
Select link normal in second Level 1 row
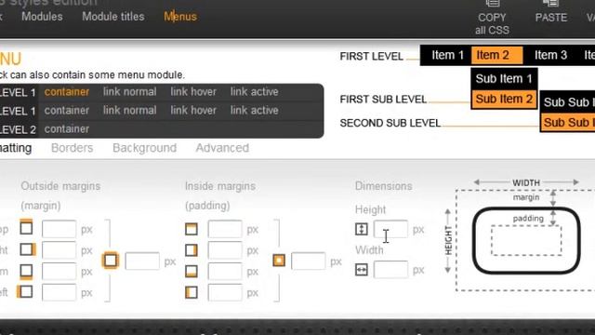tap(130, 110)
